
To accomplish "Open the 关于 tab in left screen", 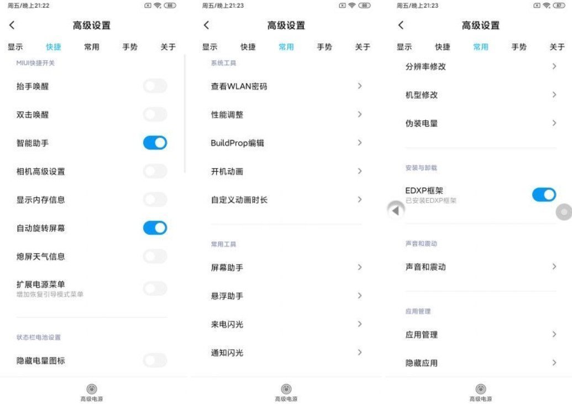I will [x=168, y=46].
